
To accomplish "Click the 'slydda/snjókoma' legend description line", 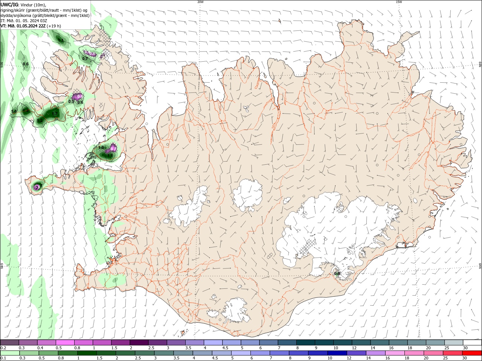I will 45,15.
